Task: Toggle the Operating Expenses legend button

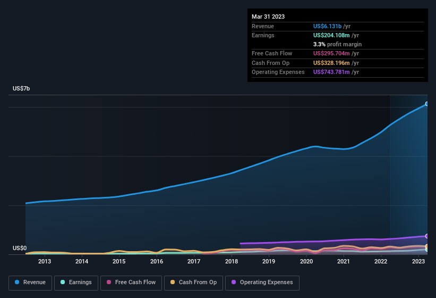Action: (262, 283)
